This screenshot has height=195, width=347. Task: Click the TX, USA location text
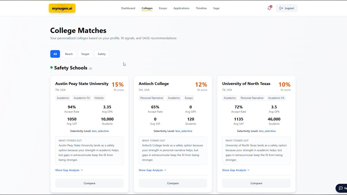[227, 90]
